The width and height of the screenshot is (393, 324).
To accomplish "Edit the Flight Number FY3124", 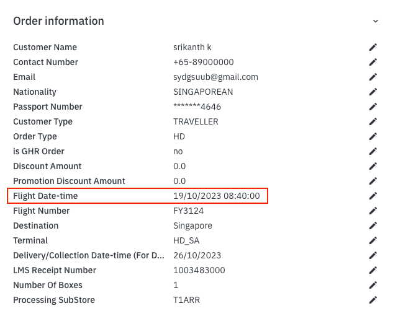I will (x=373, y=211).
